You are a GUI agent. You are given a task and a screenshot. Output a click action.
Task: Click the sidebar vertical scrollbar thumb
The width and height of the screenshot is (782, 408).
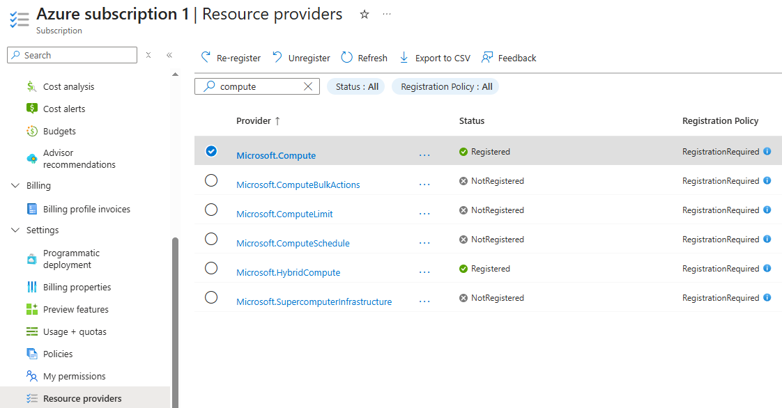(175, 323)
